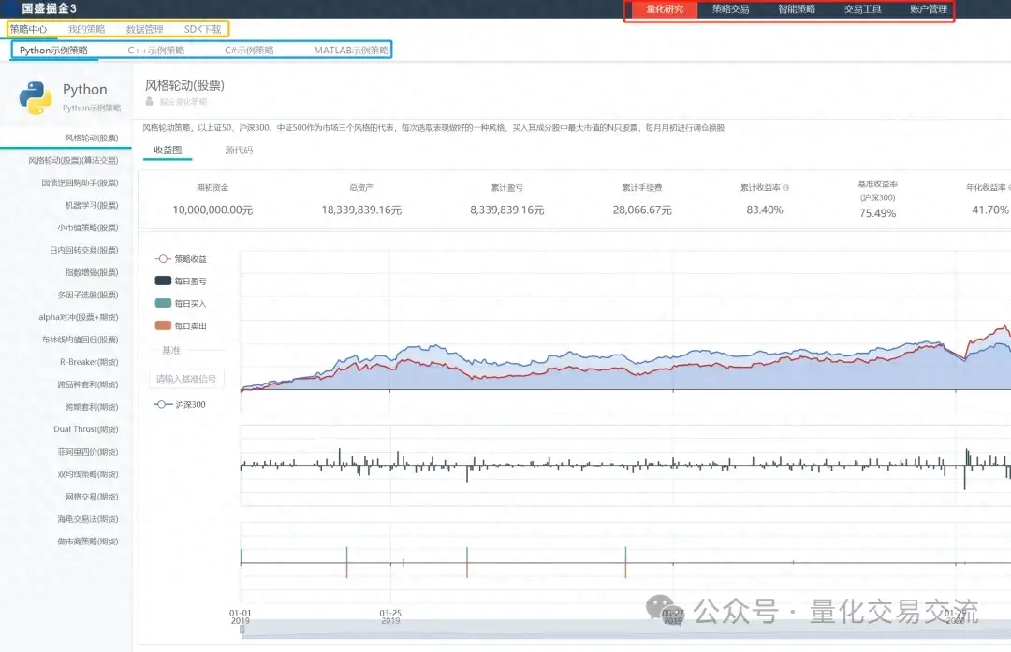Select the Python示例策略 tab
1011x652 pixels.
tap(53, 51)
